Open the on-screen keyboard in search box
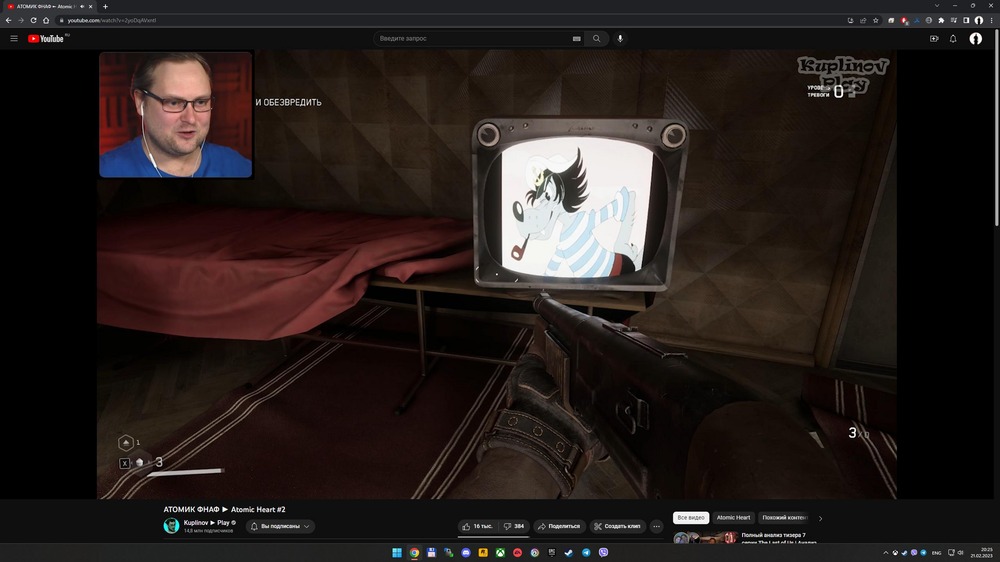Image resolution: width=1000 pixels, height=562 pixels. 577,39
